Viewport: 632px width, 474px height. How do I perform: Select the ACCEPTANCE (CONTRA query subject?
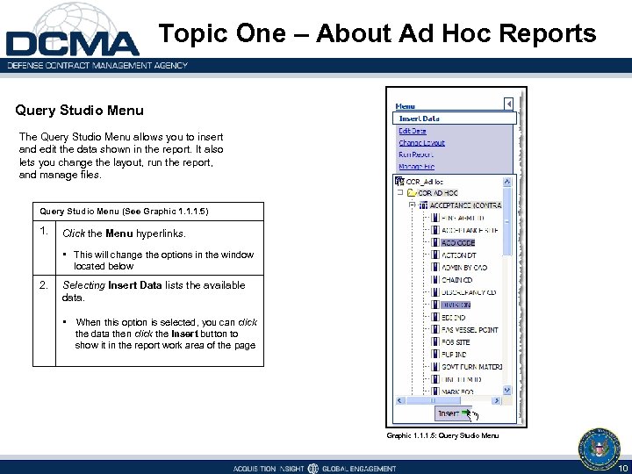(465, 205)
